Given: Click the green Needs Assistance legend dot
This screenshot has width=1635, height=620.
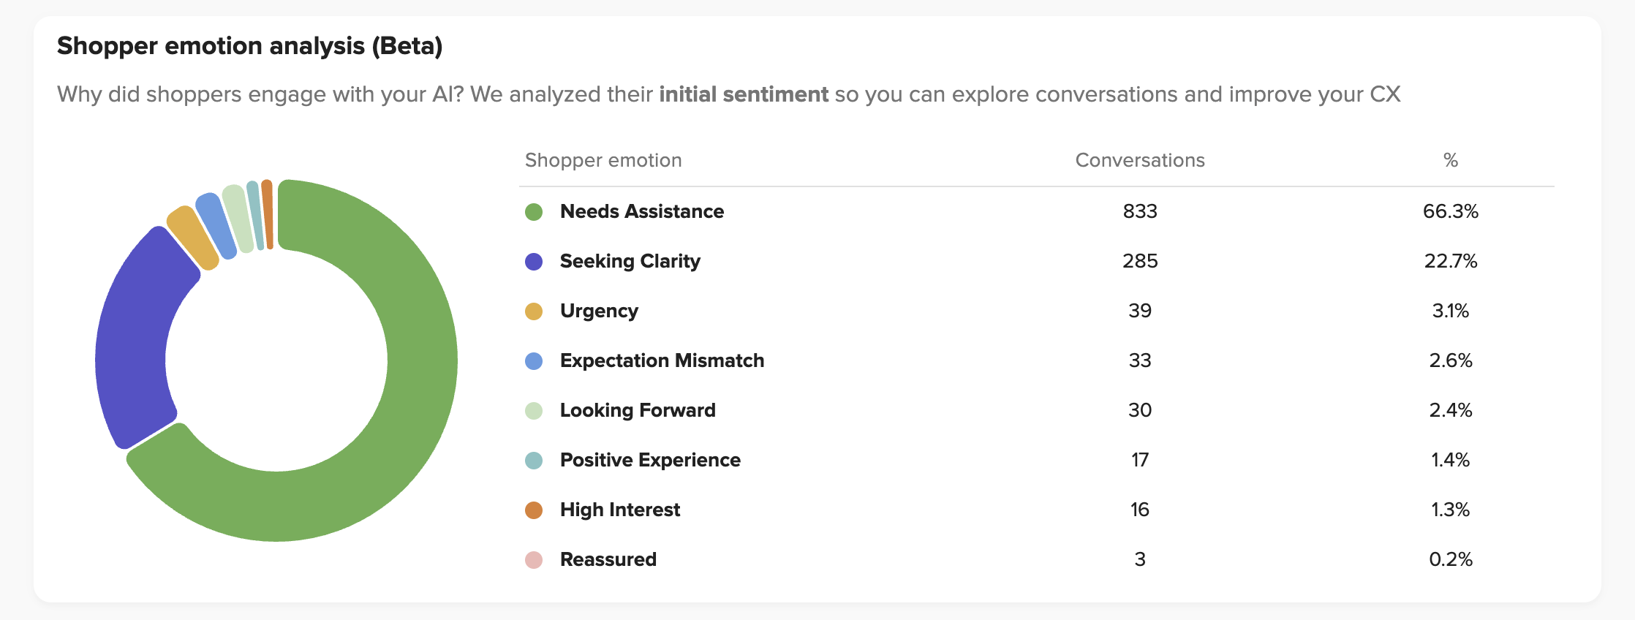Looking at the screenshot, I should coord(534,212).
